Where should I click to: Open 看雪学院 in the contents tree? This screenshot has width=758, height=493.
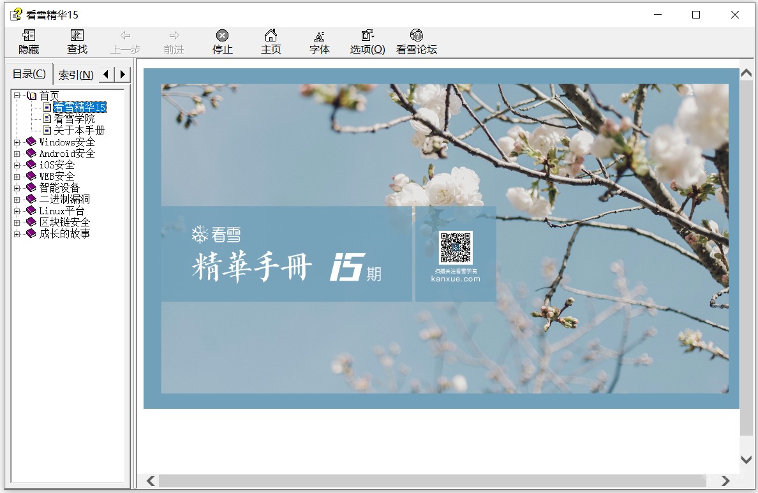(x=74, y=119)
